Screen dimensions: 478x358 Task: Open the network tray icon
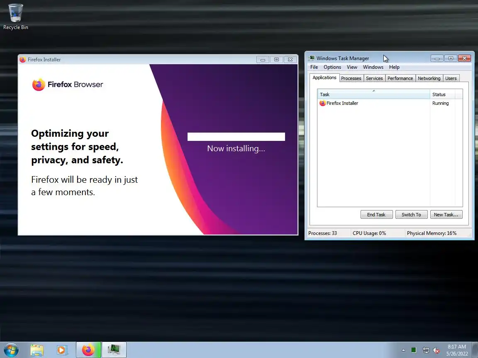pos(426,351)
